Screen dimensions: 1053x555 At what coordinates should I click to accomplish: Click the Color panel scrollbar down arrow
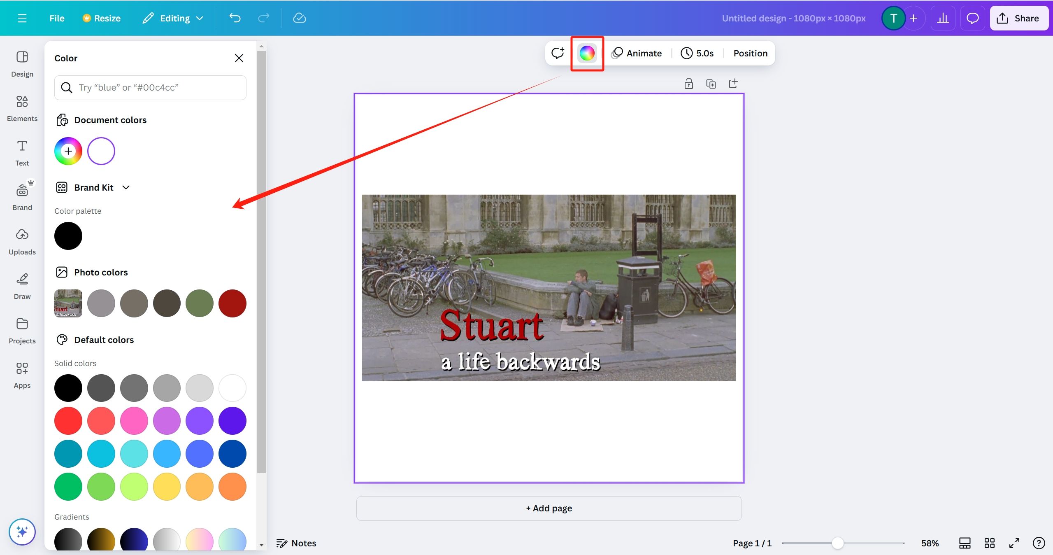pos(261,545)
